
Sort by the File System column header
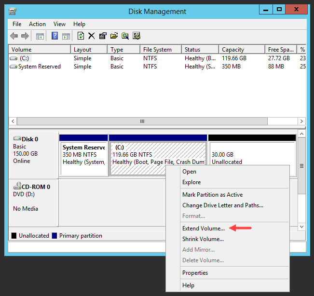tap(161, 50)
